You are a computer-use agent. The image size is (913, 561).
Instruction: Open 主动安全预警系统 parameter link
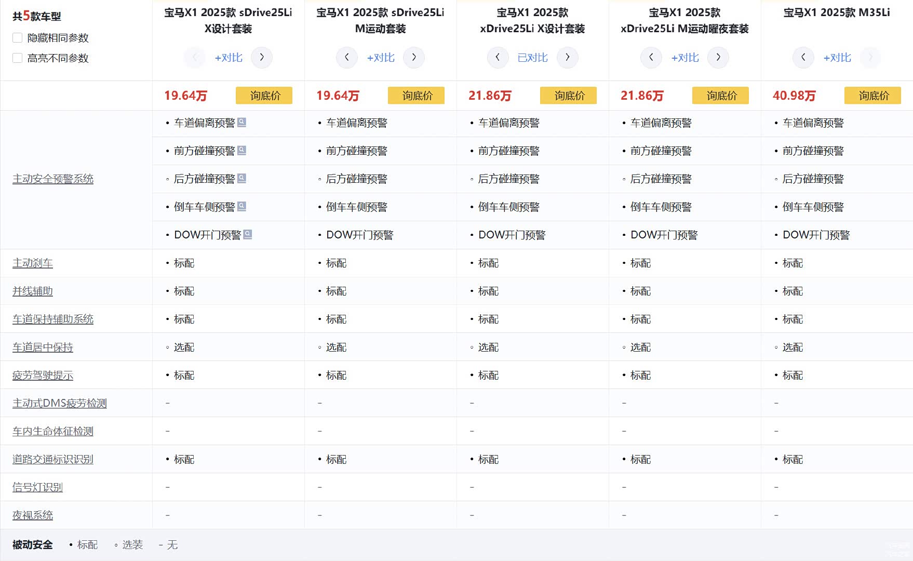[53, 179]
